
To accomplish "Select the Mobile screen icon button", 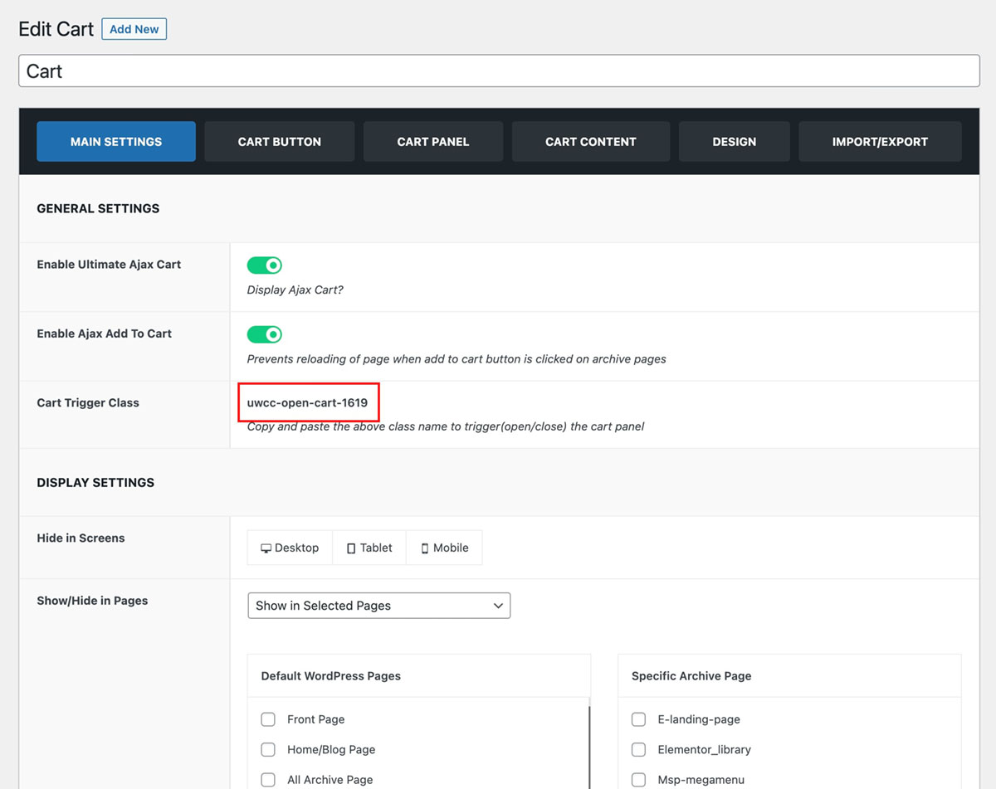I will [444, 548].
